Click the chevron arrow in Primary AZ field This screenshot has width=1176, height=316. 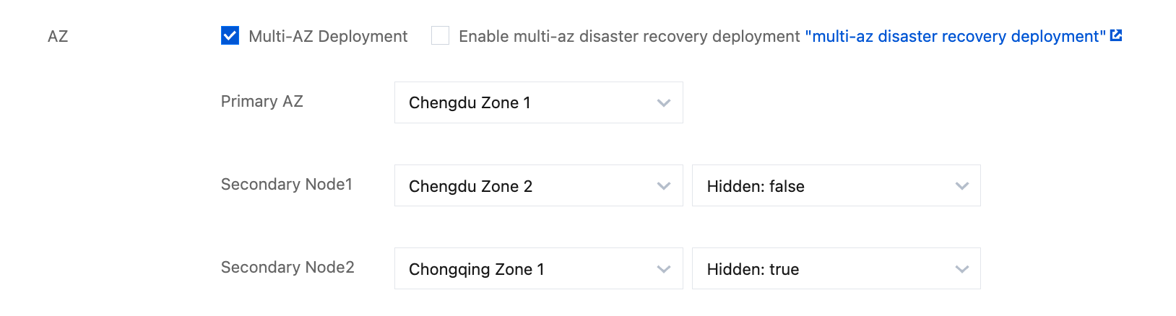(x=664, y=102)
